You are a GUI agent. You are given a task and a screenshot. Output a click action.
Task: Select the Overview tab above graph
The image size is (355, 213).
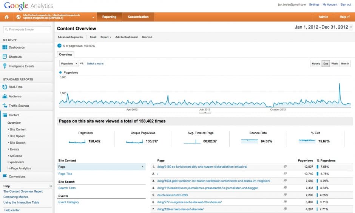tap(66, 55)
